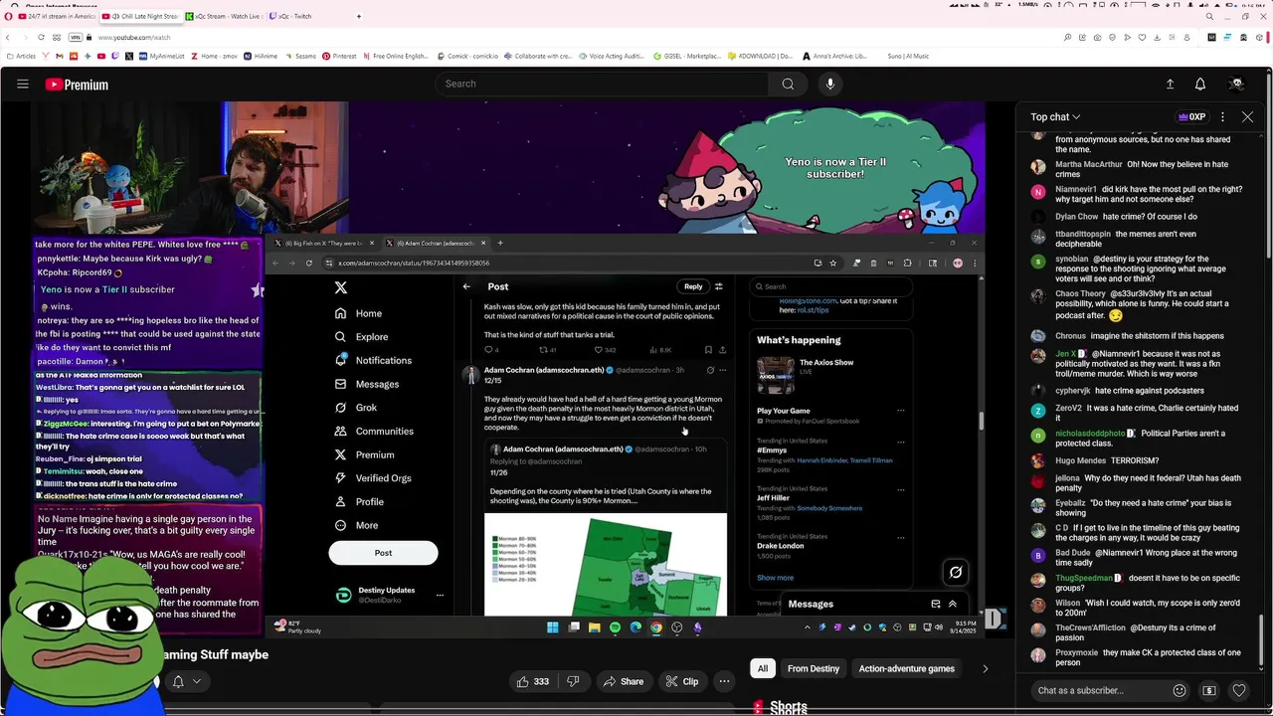This screenshot has height=716, width=1273.
Task: Switch to the 24/7 irl stream tab
Action: click(x=57, y=16)
